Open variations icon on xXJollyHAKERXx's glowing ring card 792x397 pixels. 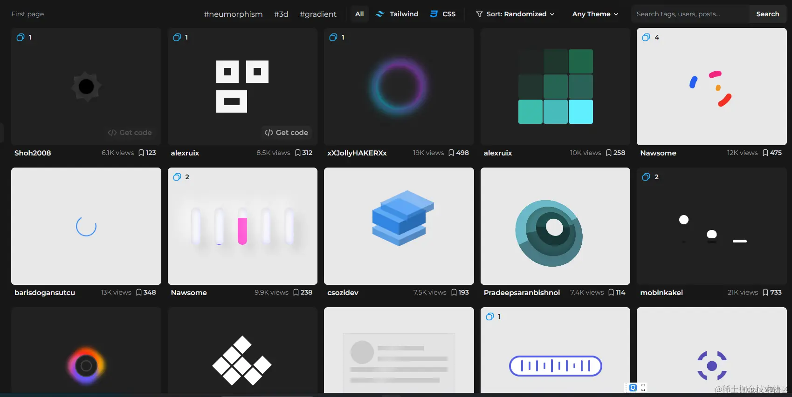[333, 37]
